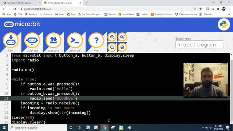Viewport: 233px width, 131px height.
Task: Open the Amplify Curriculum bookmark
Action: (x=162, y=15)
